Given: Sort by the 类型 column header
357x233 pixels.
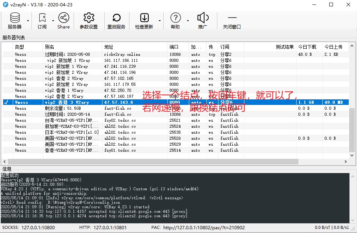Looking at the screenshot, I should [x=27, y=47].
